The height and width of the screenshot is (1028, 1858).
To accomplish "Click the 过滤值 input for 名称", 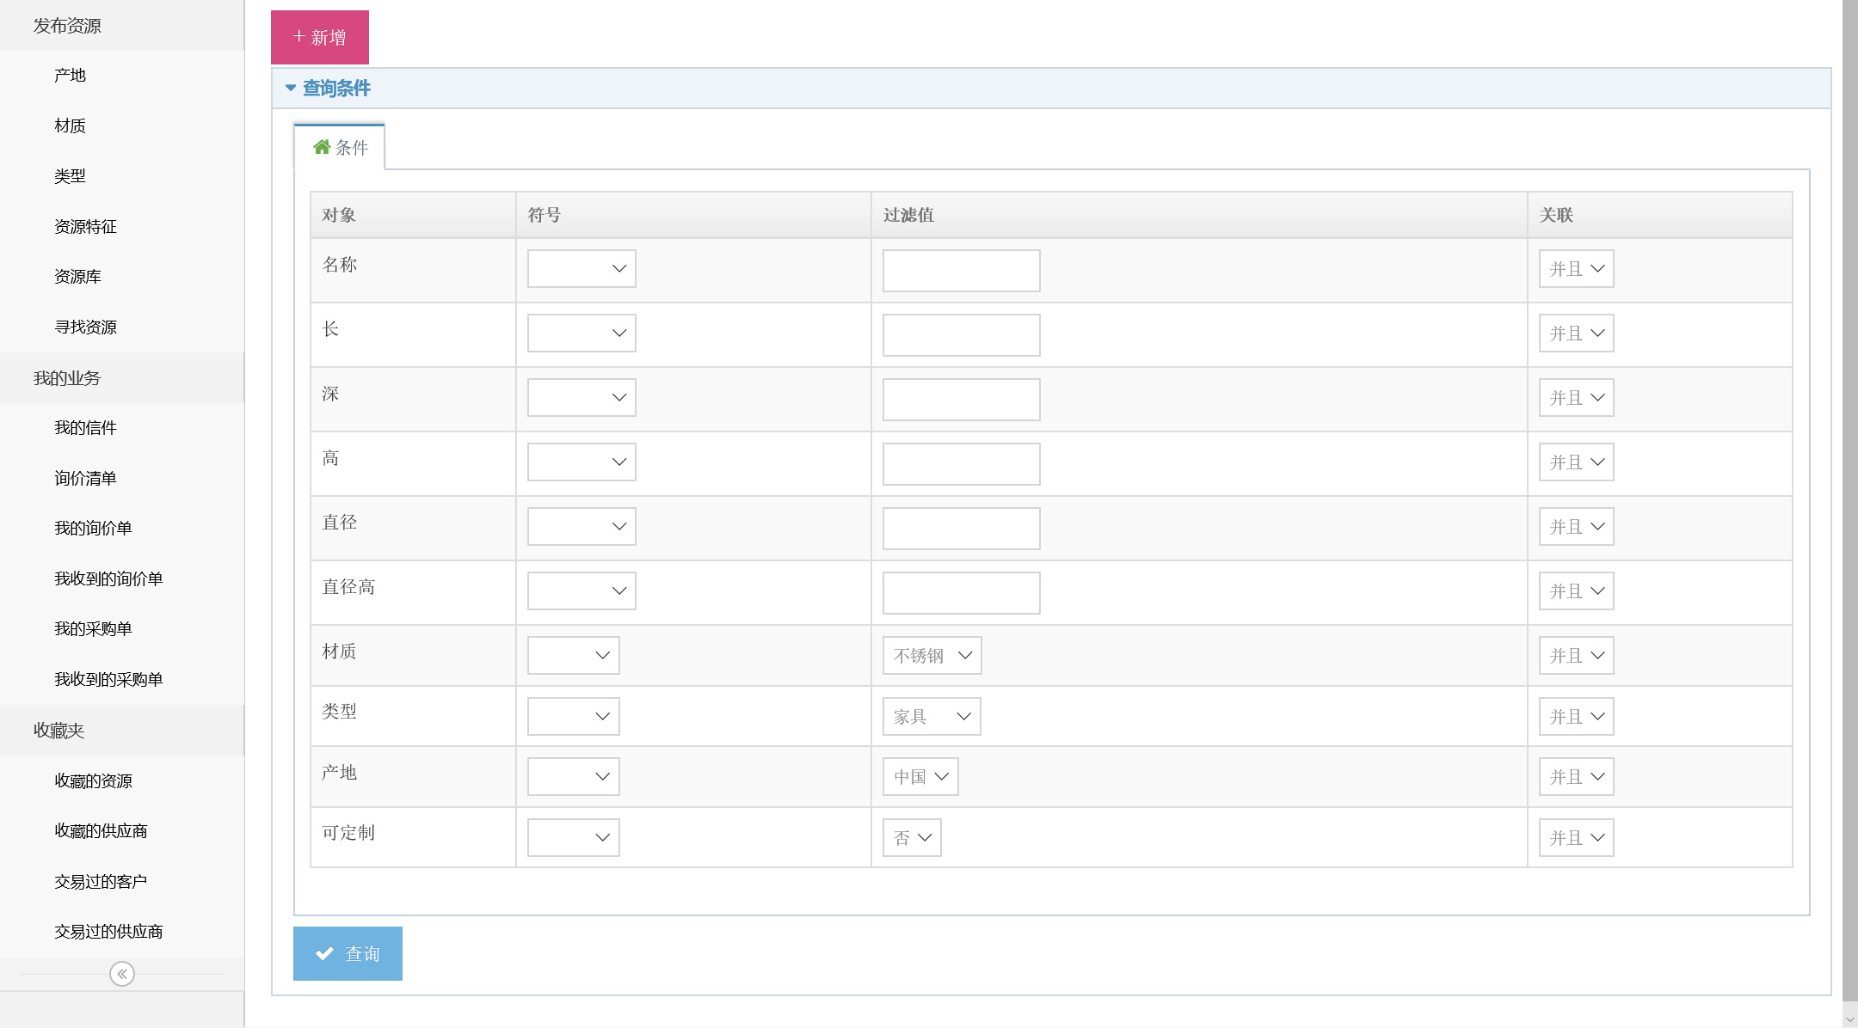I will [x=962, y=271].
